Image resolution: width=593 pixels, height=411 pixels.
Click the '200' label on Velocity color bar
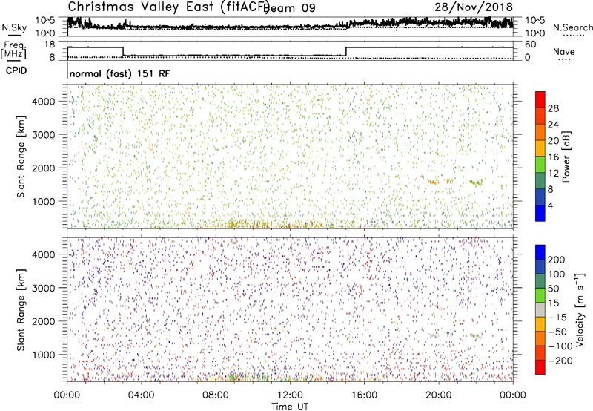(x=557, y=260)
